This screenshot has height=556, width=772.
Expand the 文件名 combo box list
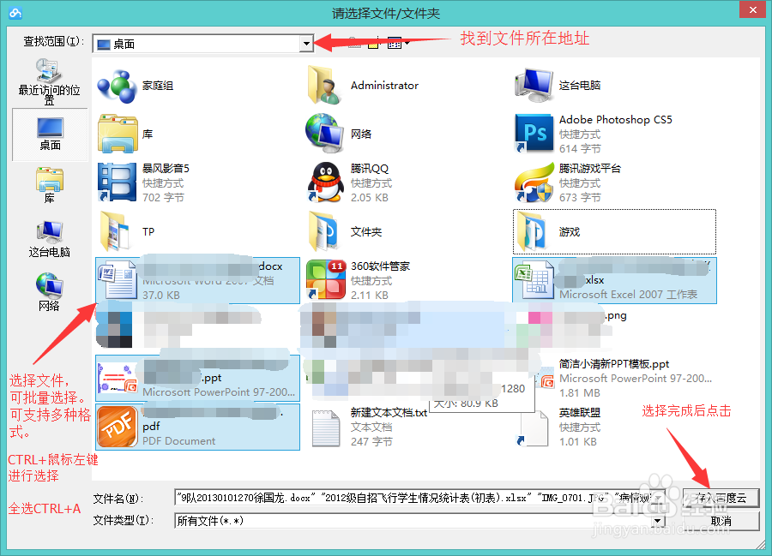(660, 498)
